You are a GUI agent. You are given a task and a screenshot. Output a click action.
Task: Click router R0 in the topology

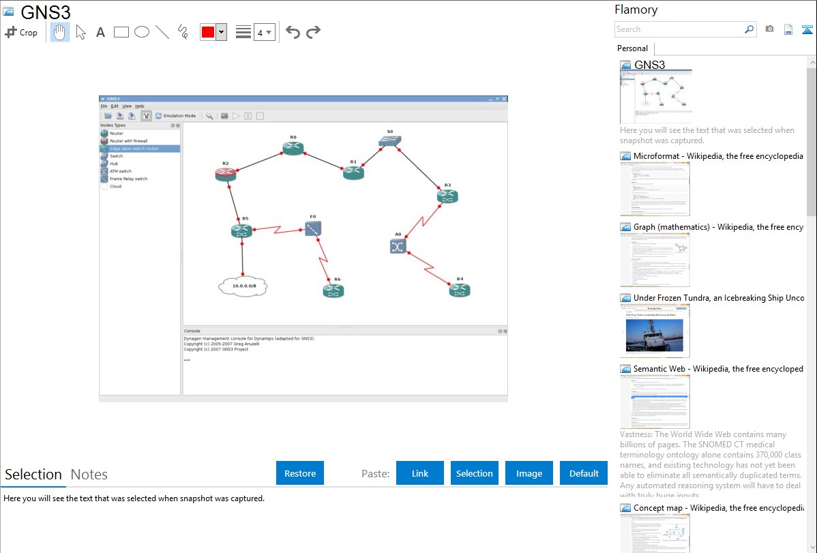pyautogui.click(x=293, y=148)
